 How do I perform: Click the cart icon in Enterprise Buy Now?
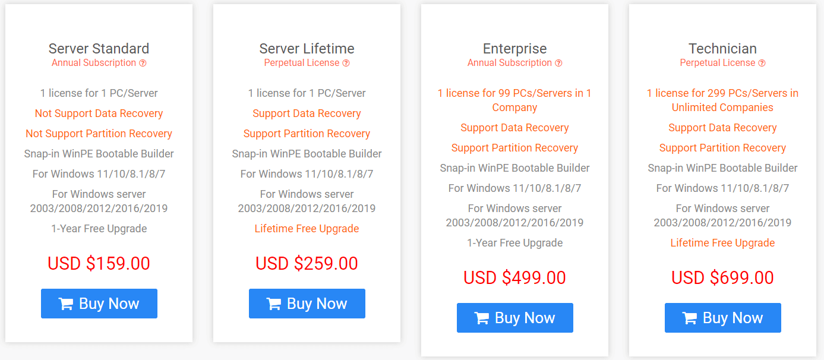[482, 318]
